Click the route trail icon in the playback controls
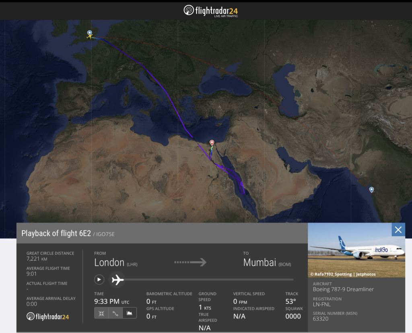Screen dimensions: 412x333 [x=115, y=313]
